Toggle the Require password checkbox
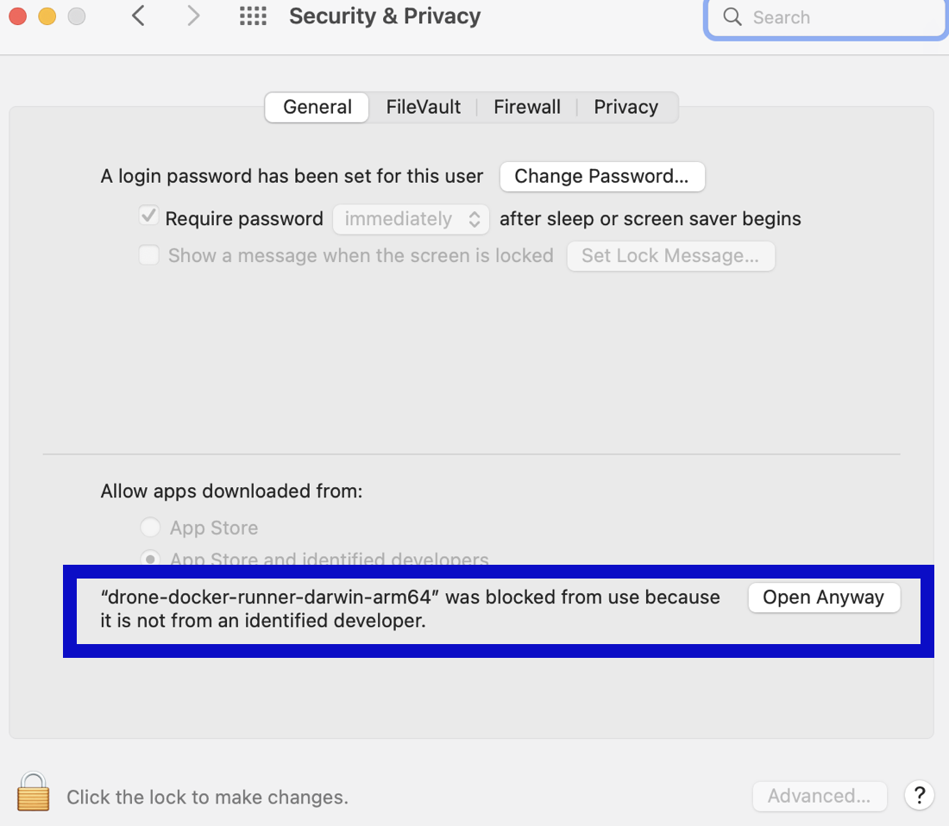 coord(149,217)
